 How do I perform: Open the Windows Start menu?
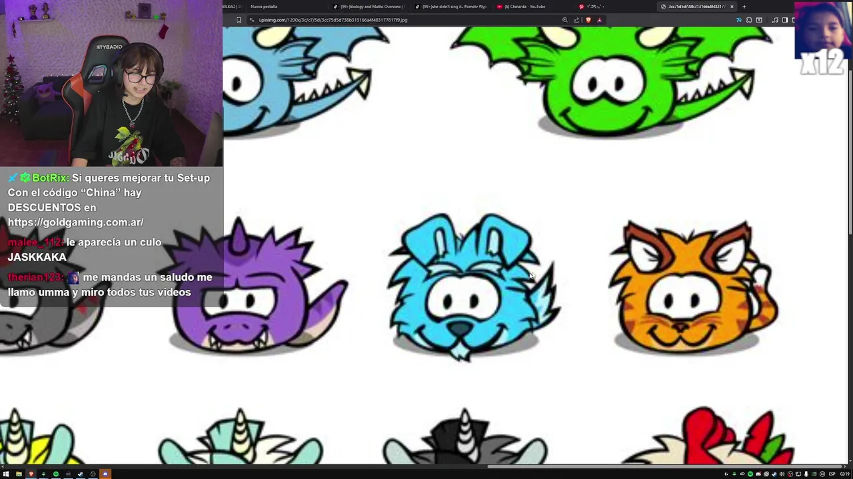(6, 474)
